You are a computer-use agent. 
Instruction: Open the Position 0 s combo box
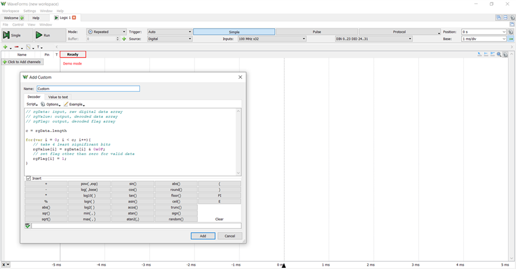483,32
